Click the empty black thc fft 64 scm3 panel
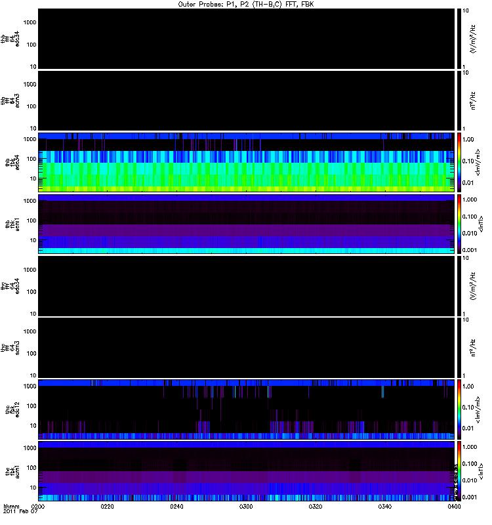Image resolution: width=492 pixels, height=525 pixels. (246, 348)
